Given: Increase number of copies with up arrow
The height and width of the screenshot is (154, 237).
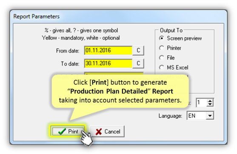Looking at the screenshot, I should click(x=210, y=101).
